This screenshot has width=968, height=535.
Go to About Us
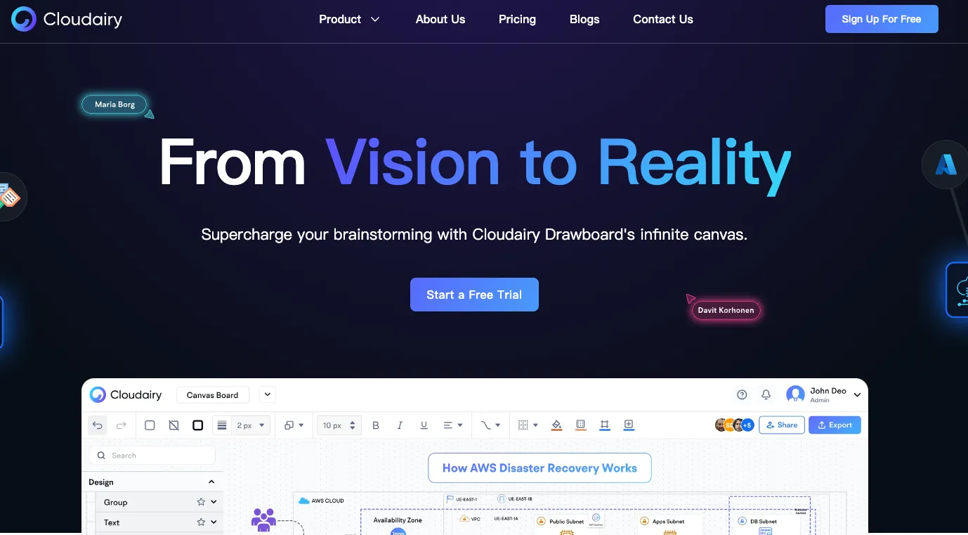440,20
